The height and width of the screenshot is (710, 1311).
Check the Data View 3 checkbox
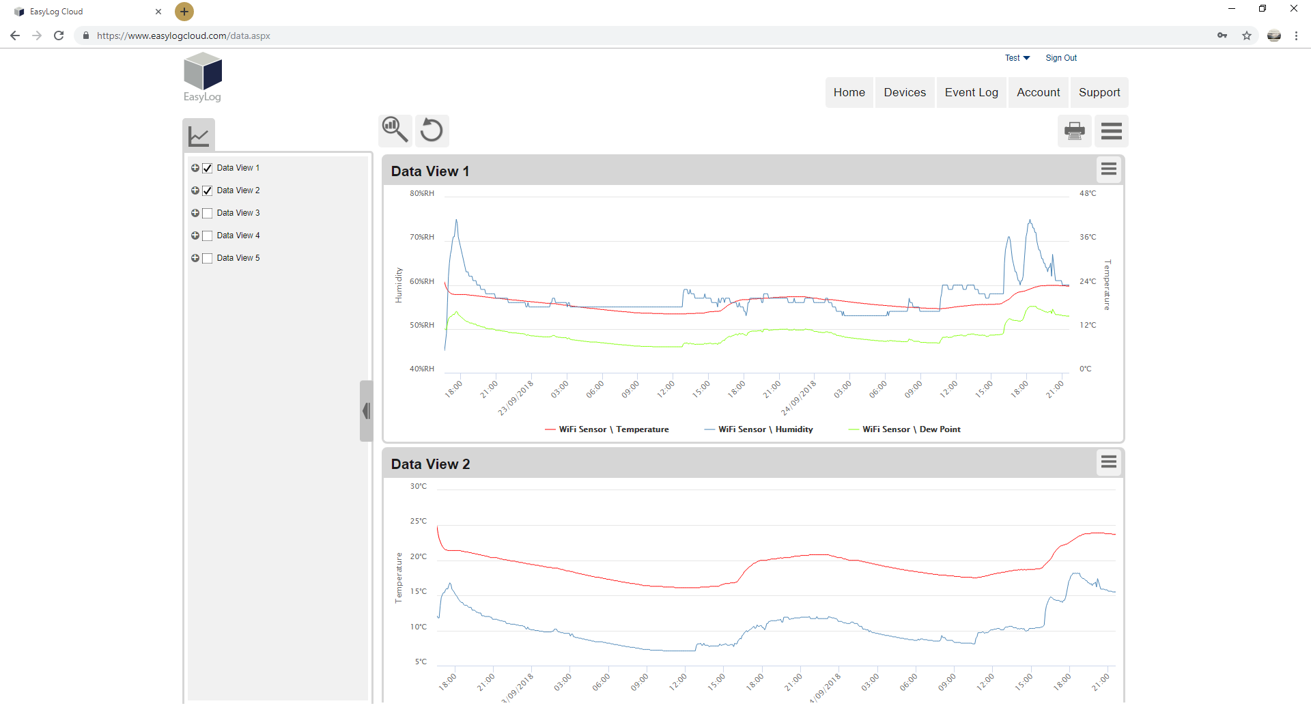coord(208,213)
